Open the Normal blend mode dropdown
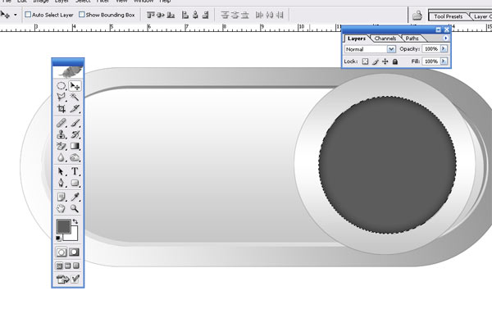 click(x=370, y=49)
